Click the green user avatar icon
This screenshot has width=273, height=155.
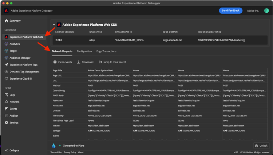coord(266,11)
